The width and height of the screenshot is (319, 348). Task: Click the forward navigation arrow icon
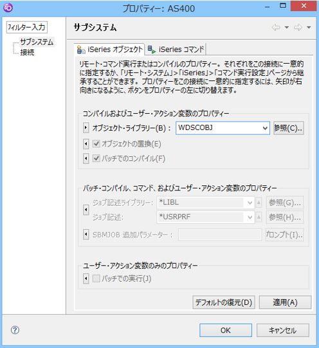point(298,27)
